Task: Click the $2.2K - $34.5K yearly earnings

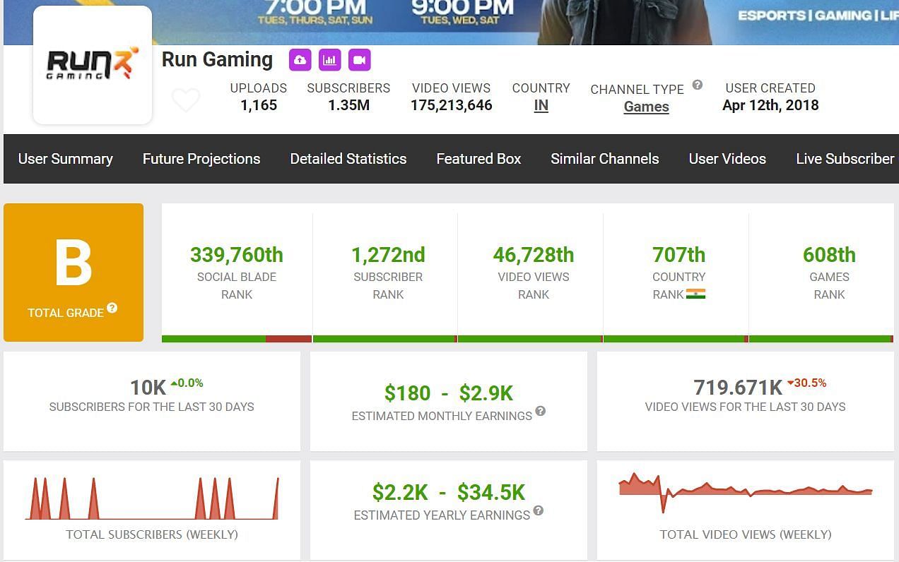Action: 449,492
